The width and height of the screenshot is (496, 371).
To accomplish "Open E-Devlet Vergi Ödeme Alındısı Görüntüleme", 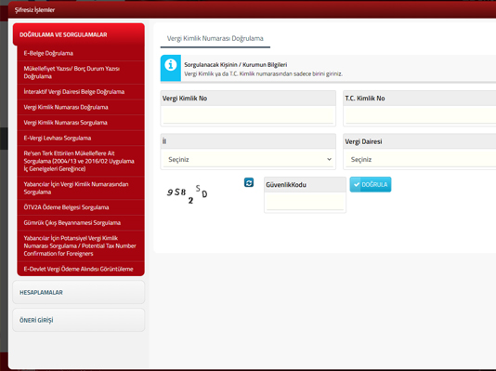I will tap(81, 269).
